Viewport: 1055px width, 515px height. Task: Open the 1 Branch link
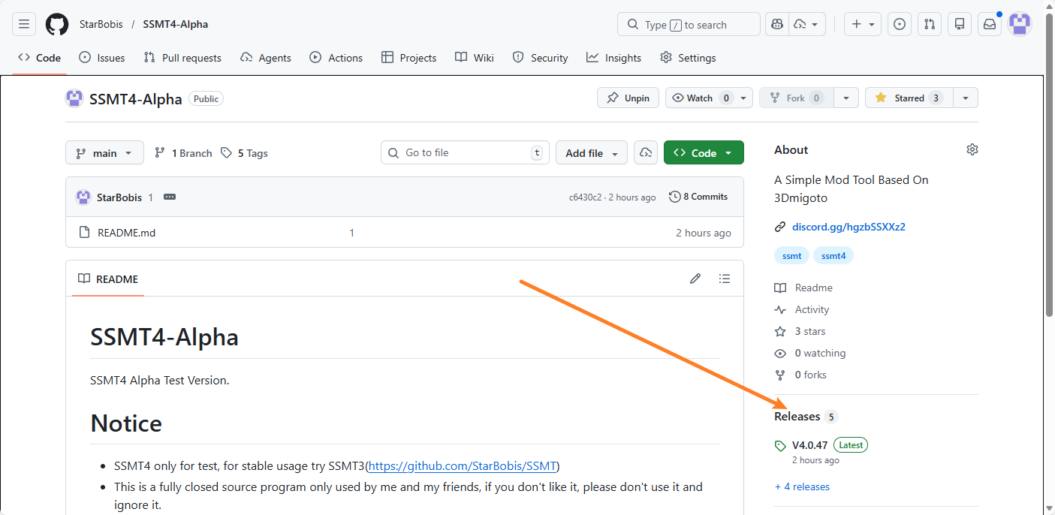(183, 153)
